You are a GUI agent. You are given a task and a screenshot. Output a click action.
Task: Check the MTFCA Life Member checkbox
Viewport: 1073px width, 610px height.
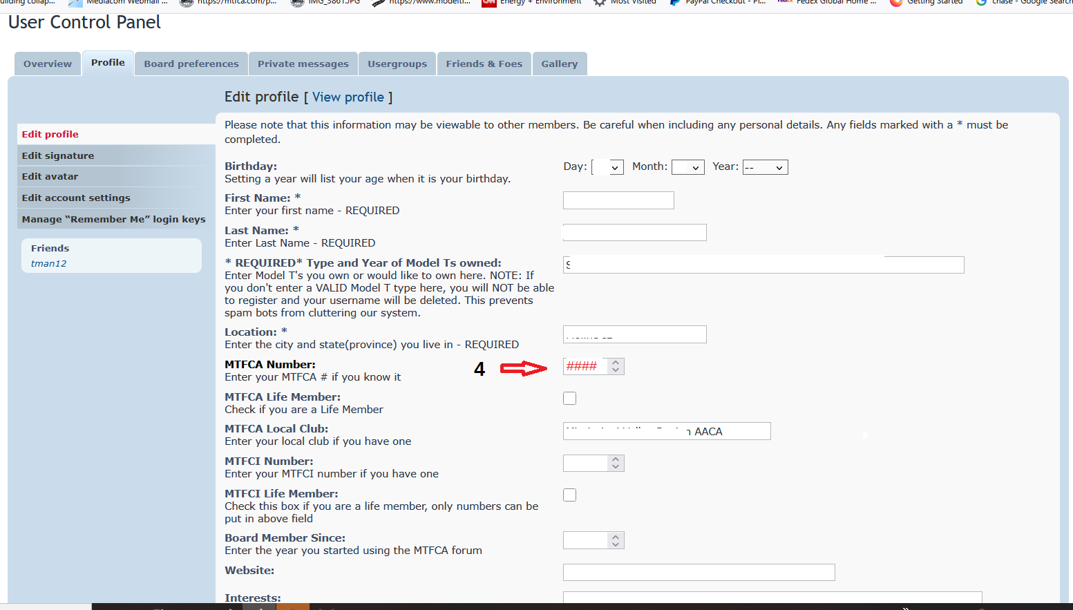pyautogui.click(x=569, y=399)
